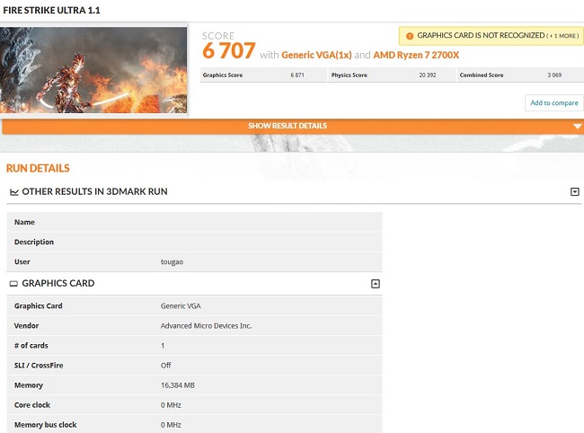Screen dimensions: 584x433
Task: Open the Generic VGA(1x) link
Action: (x=316, y=55)
